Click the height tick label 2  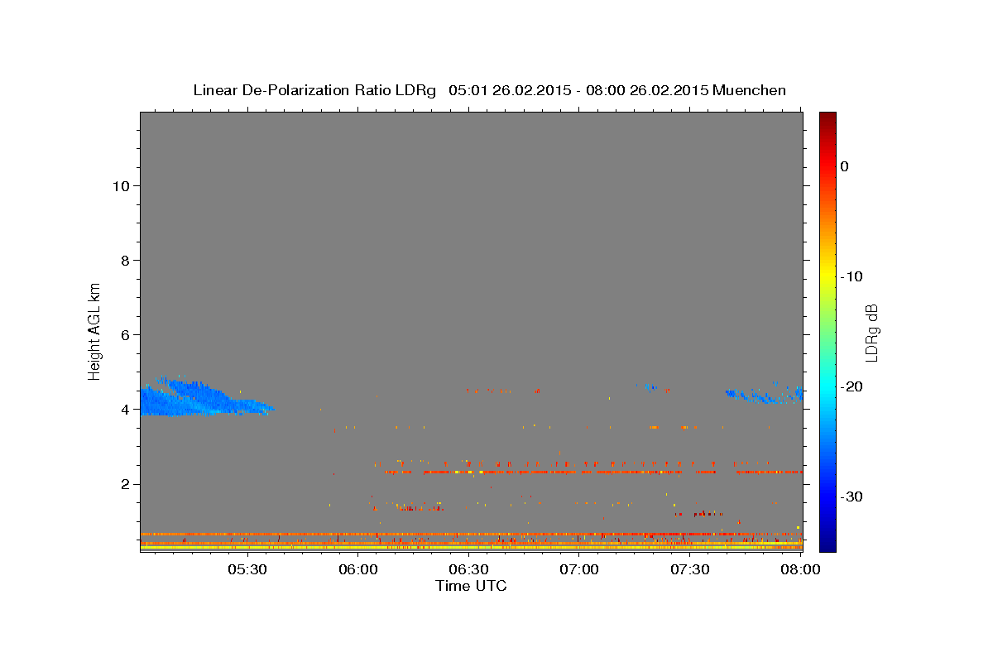124,483
